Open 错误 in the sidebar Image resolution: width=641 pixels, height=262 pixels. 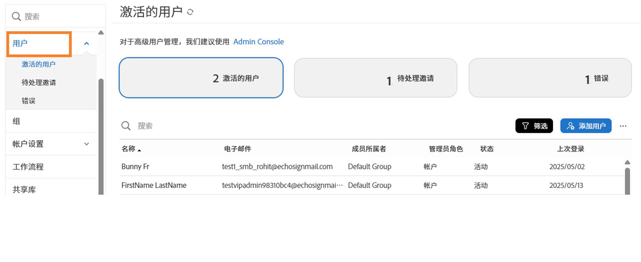coord(29,101)
